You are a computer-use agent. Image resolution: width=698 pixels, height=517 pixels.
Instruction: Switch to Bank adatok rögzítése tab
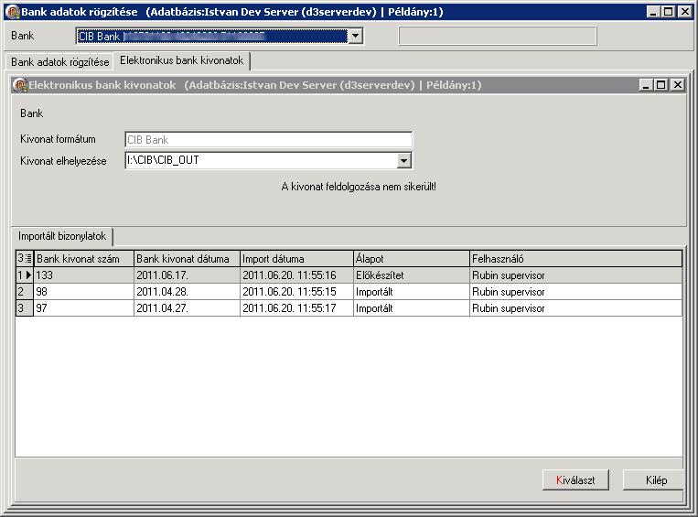(60, 62)
